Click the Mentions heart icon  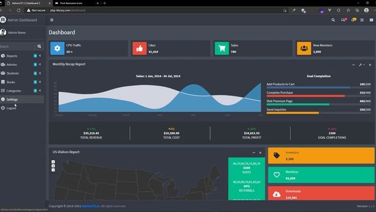pos(277,175)
